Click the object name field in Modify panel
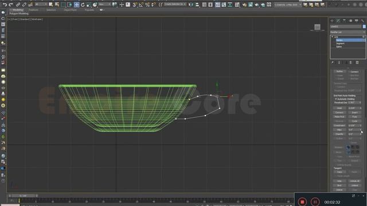 point(346,27)
